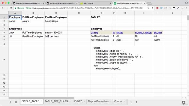
Task: Switch to the JOINED sheet
Action: pyautogui.click(x=78, y=101)
